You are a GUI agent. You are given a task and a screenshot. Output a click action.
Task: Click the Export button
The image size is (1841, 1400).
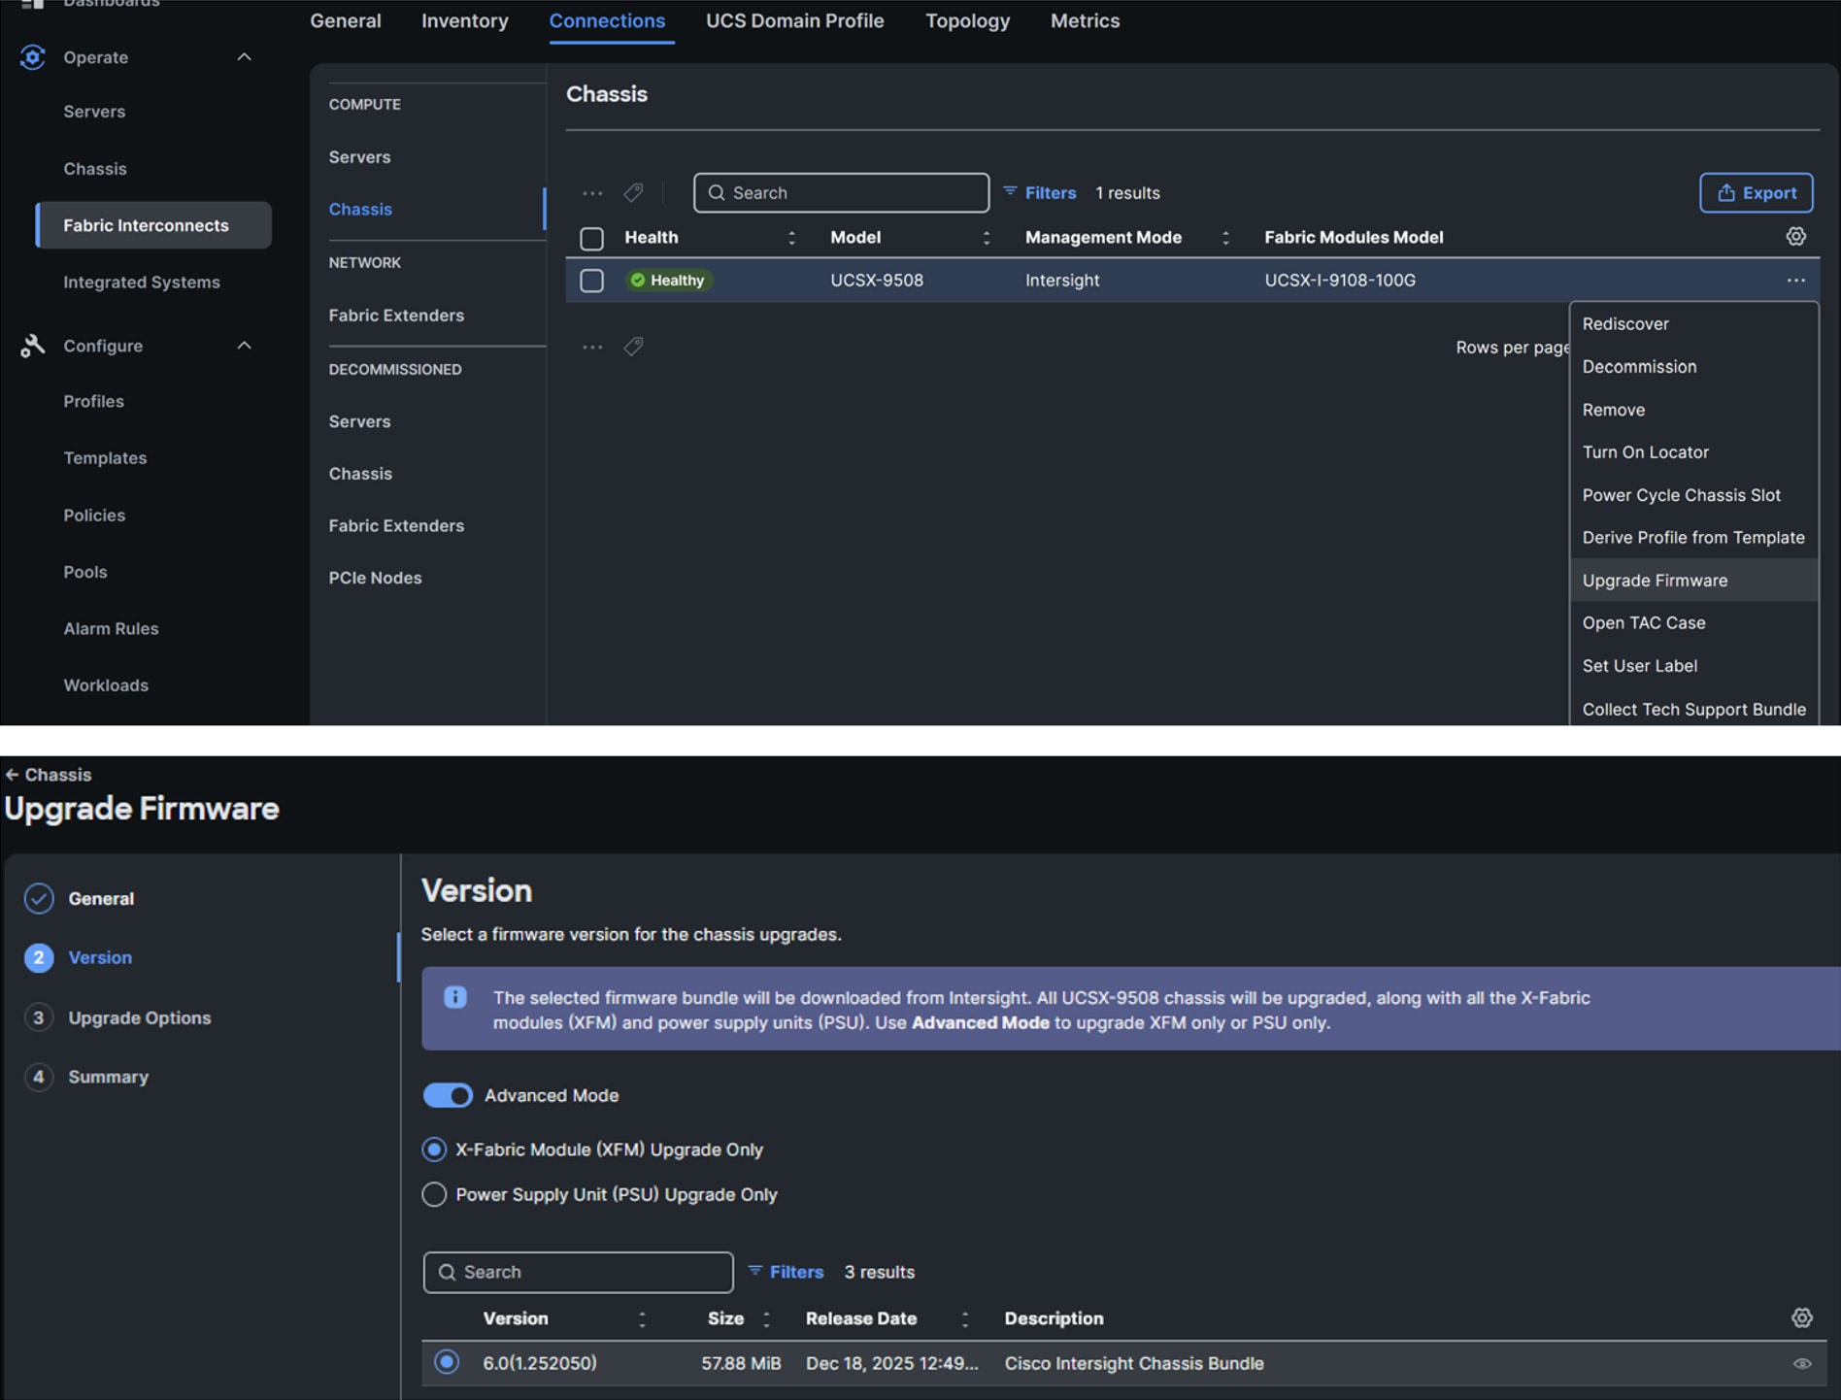coord(1756,193)
